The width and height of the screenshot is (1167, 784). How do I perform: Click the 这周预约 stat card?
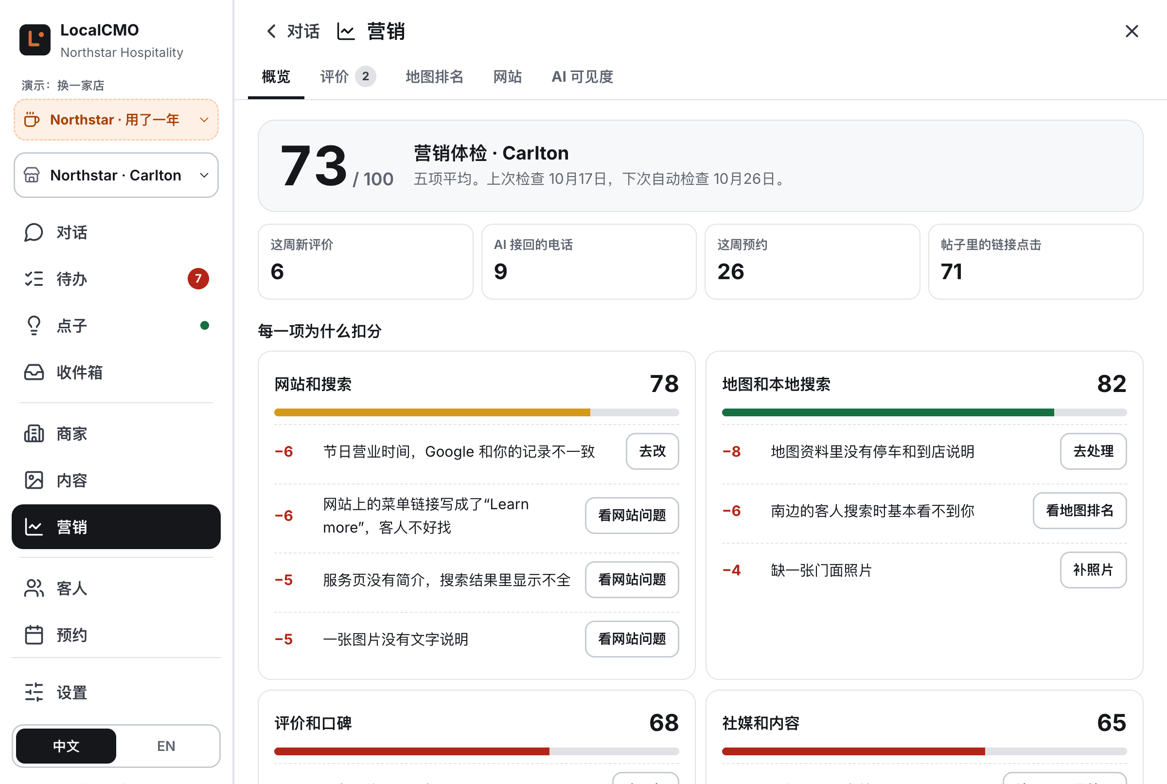click(x=812, y=262)
